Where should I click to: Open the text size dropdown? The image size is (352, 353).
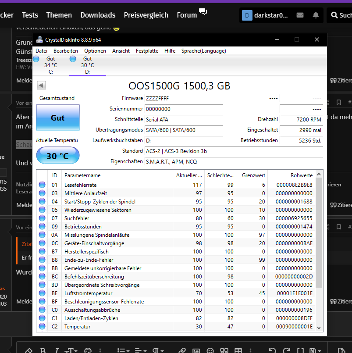click(71, 350)
